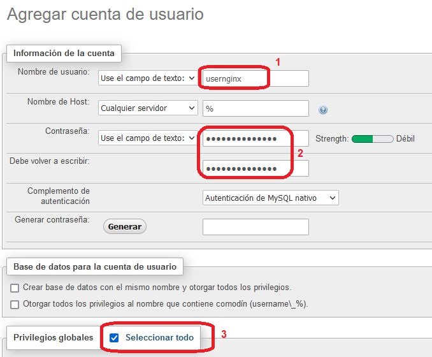This screenshot has width=432, height=357.
Task: Click the Agregar cuenta de usuario title
Action: [105, 13]
